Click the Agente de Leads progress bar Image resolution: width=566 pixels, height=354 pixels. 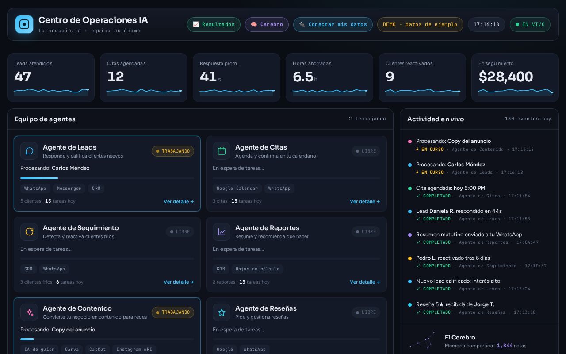[107, 178]
